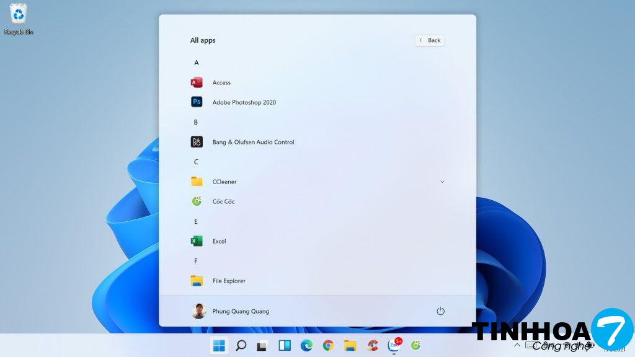Launch Cốc Cốc browser from the list
Viewport: 635px width, 357px height.
coord(223,201)
